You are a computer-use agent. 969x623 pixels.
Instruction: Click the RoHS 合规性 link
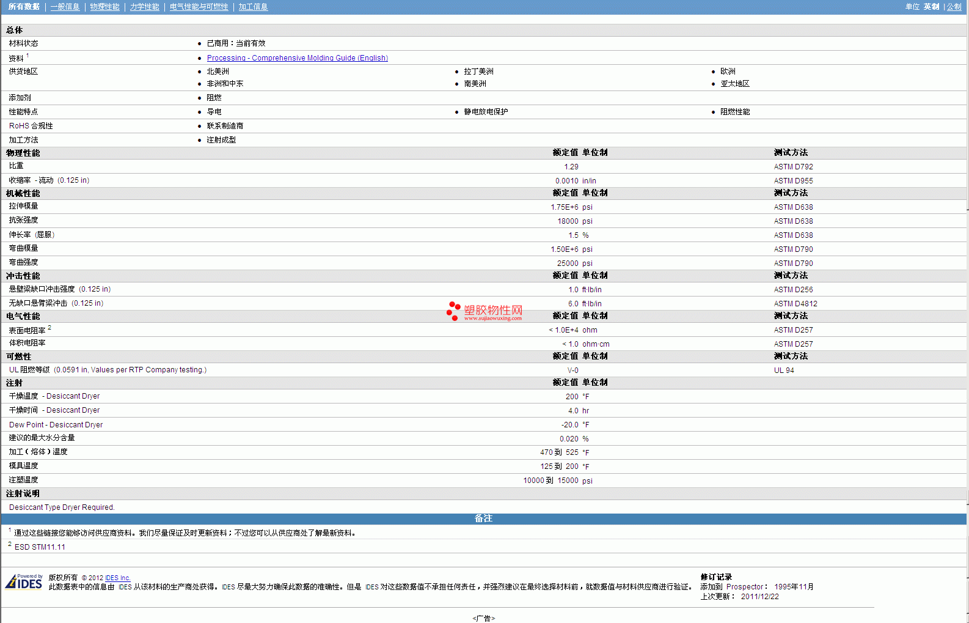[31, 126]
